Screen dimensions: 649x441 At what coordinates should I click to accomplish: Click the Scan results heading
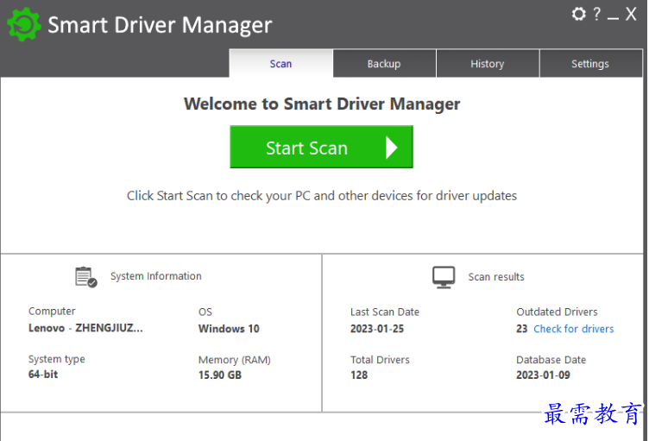pos(496,277)
